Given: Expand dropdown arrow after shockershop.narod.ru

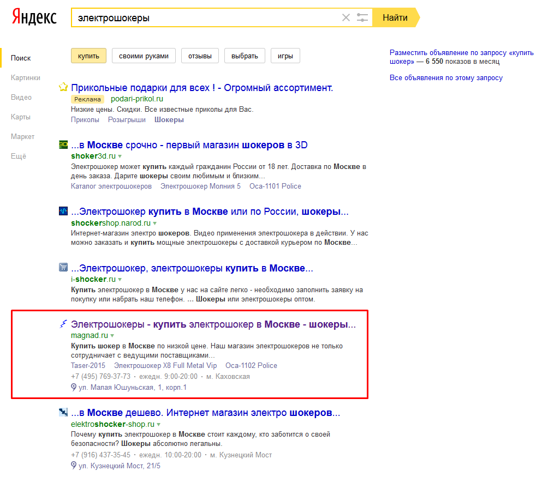Looking at the screenshot, I should click(x=155, y=224).
